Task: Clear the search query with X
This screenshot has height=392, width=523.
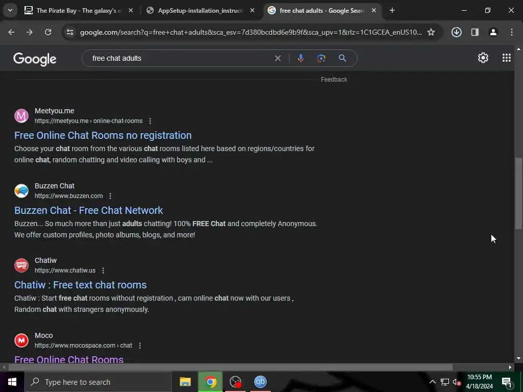Action: click(277, 58)
